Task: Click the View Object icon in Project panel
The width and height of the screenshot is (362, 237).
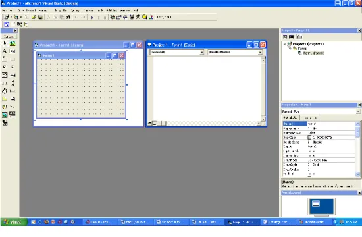Action: pos(291,37)
